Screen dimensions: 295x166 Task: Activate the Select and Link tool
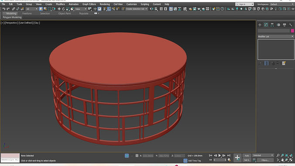[14, 9]
